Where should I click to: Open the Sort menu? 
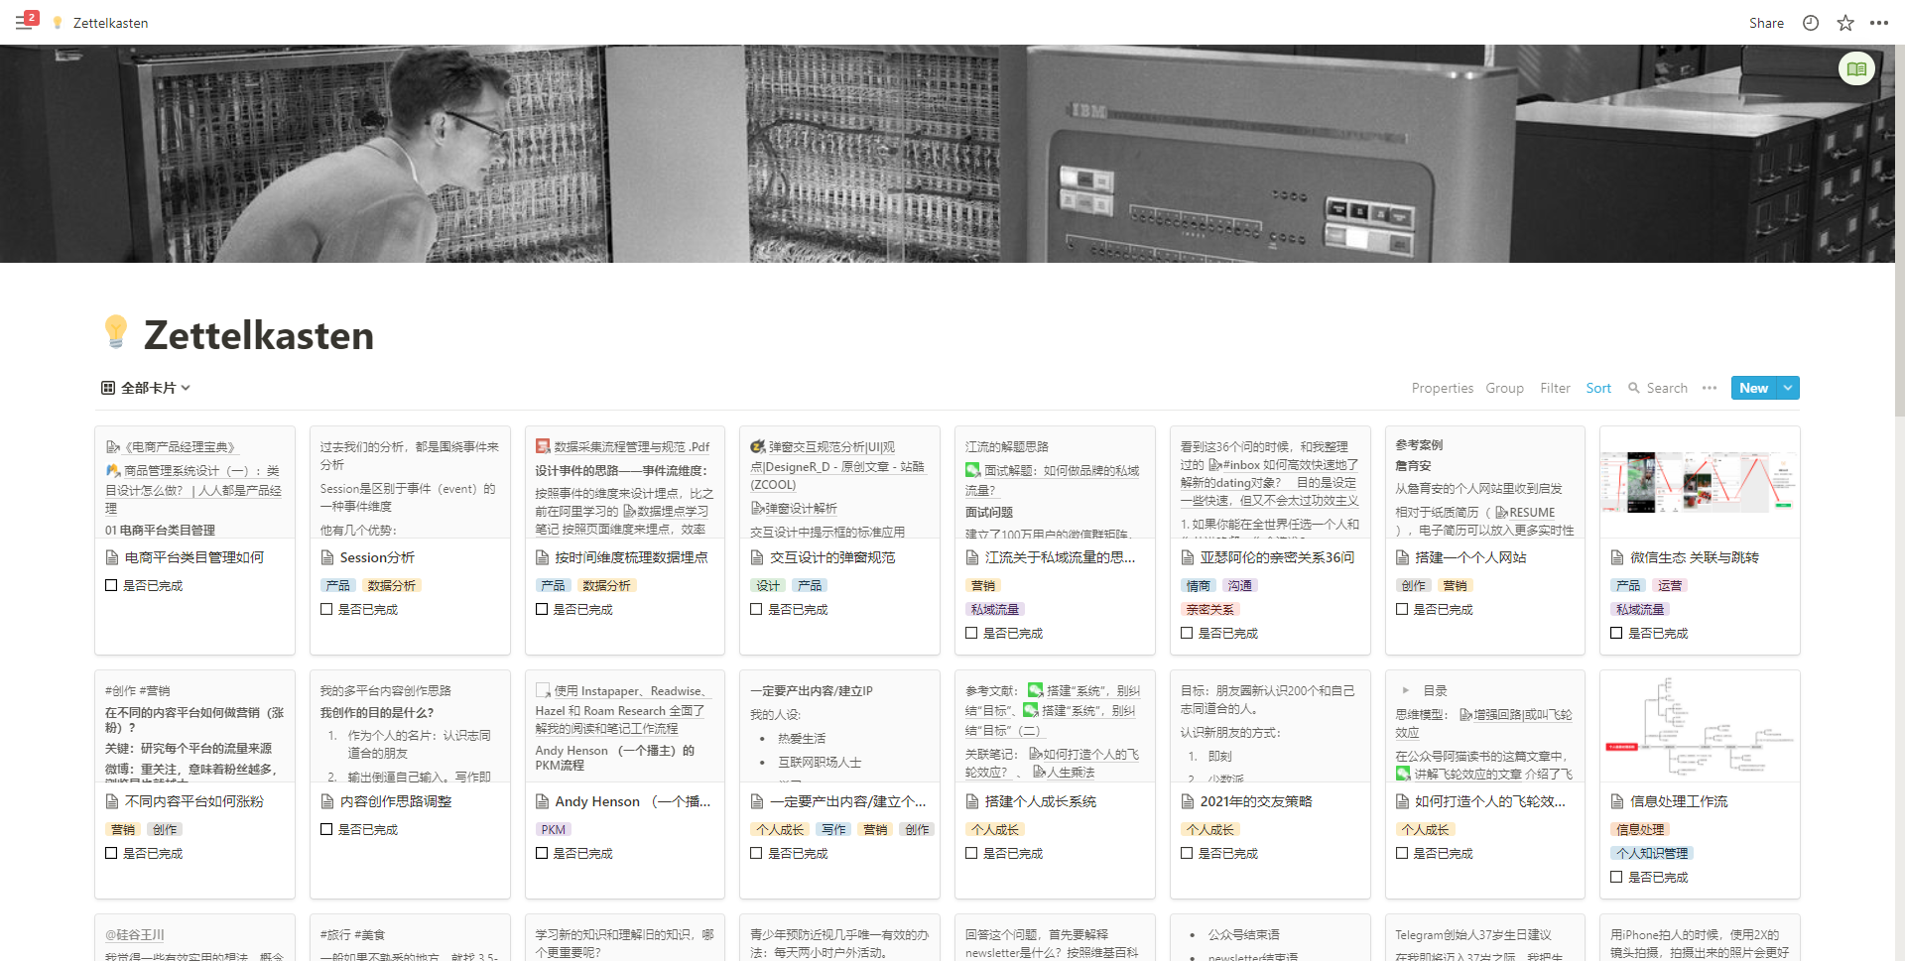point(1598,388)
